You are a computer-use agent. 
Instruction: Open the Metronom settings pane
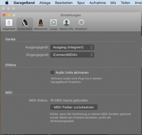point(40,24)
